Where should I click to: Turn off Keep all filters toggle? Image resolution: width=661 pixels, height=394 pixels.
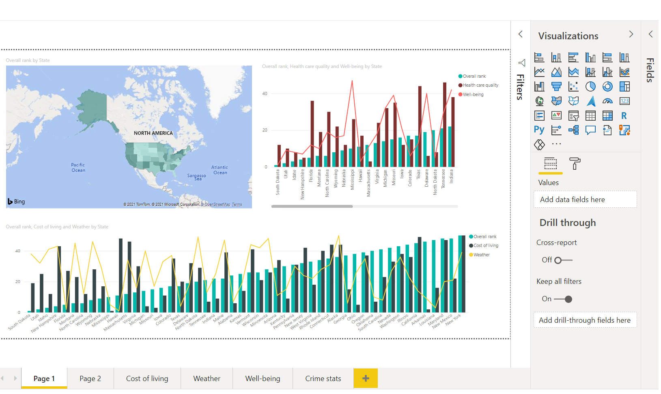click(563, 299)
